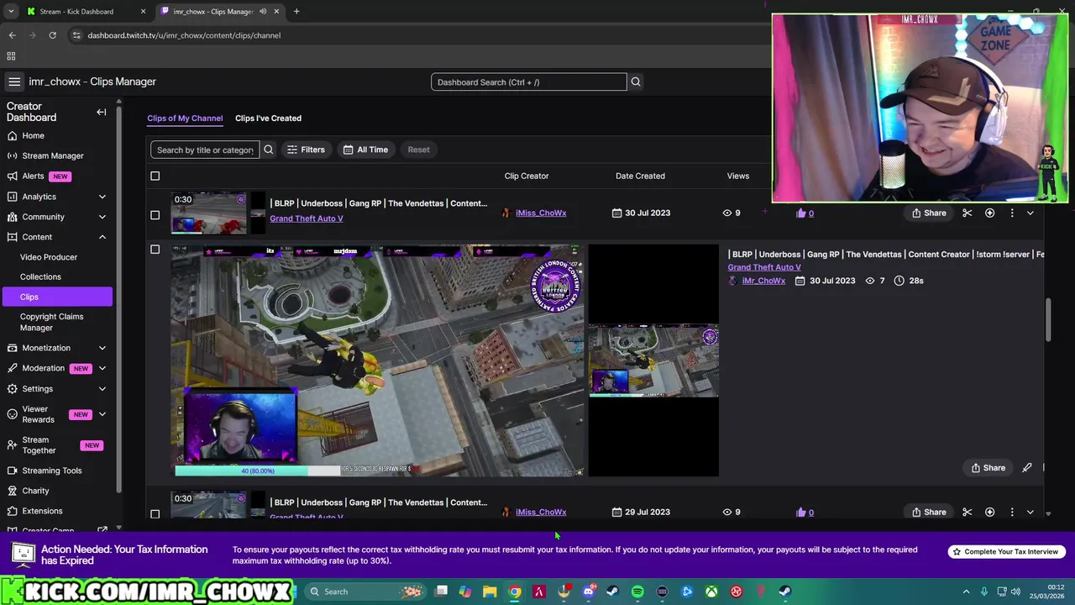The image size is (1075, 605).
Task: Open a new browser tab with plus
Action: click(296, 12)
